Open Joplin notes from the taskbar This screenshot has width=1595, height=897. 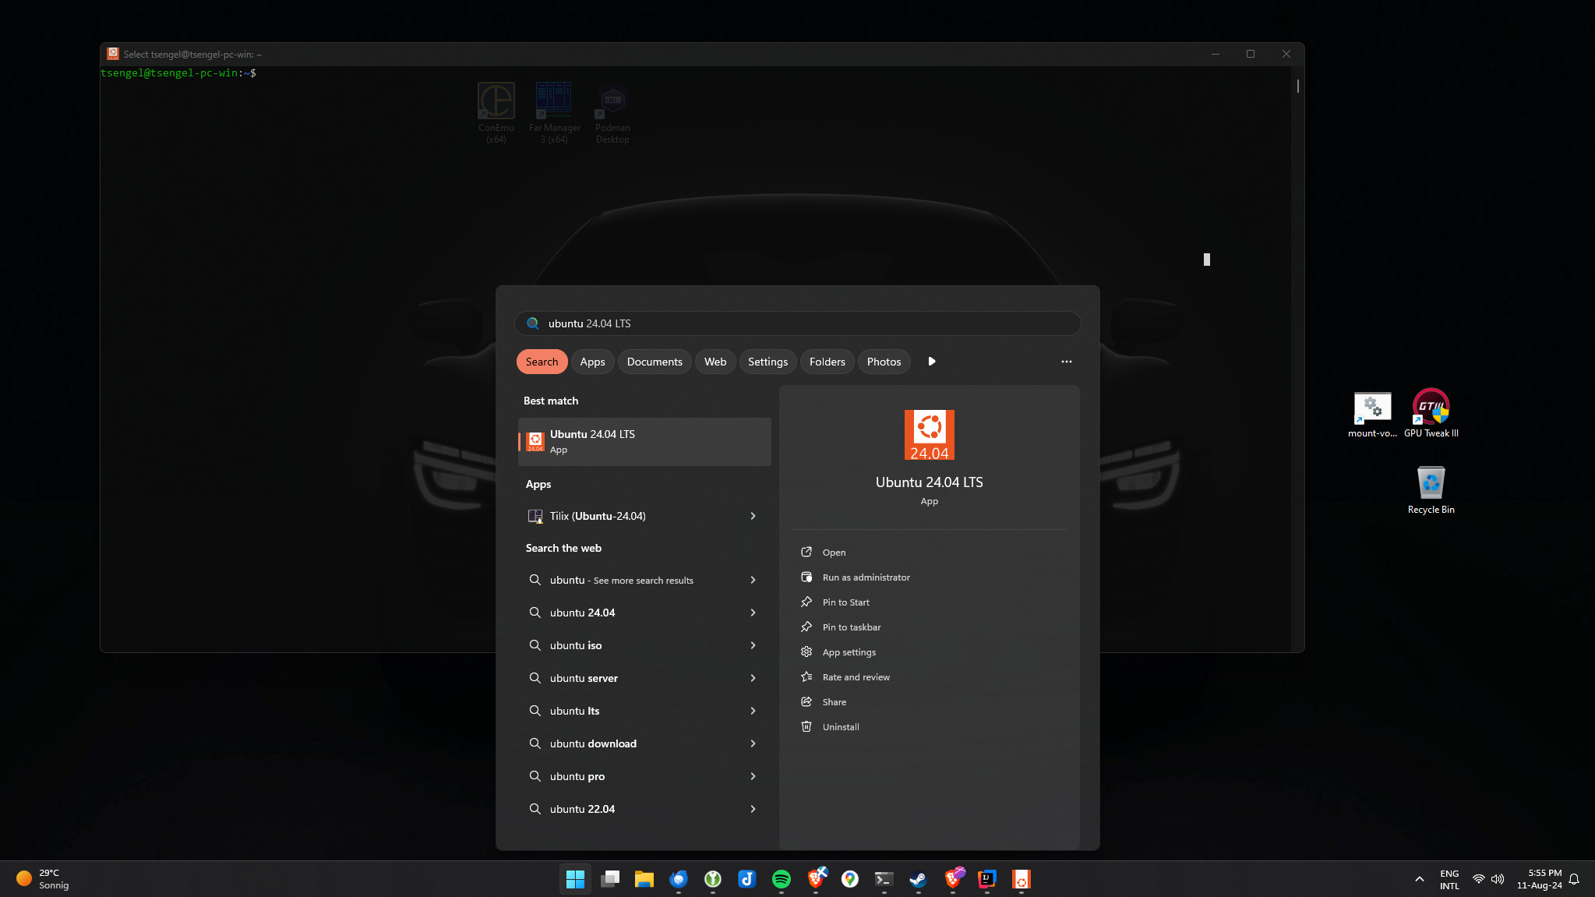[746, 879]
